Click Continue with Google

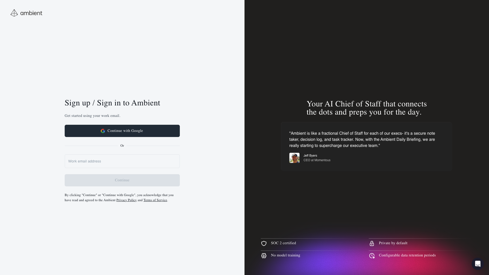coord(122,130)
